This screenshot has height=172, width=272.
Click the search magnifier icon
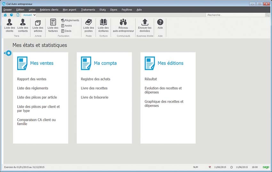coord(267,15)
